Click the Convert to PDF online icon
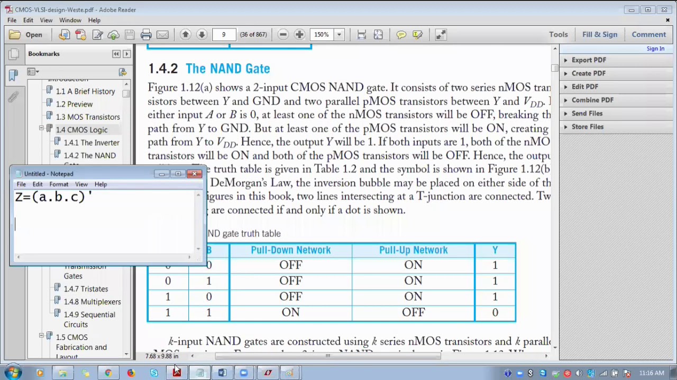 [x=64, y=35]
